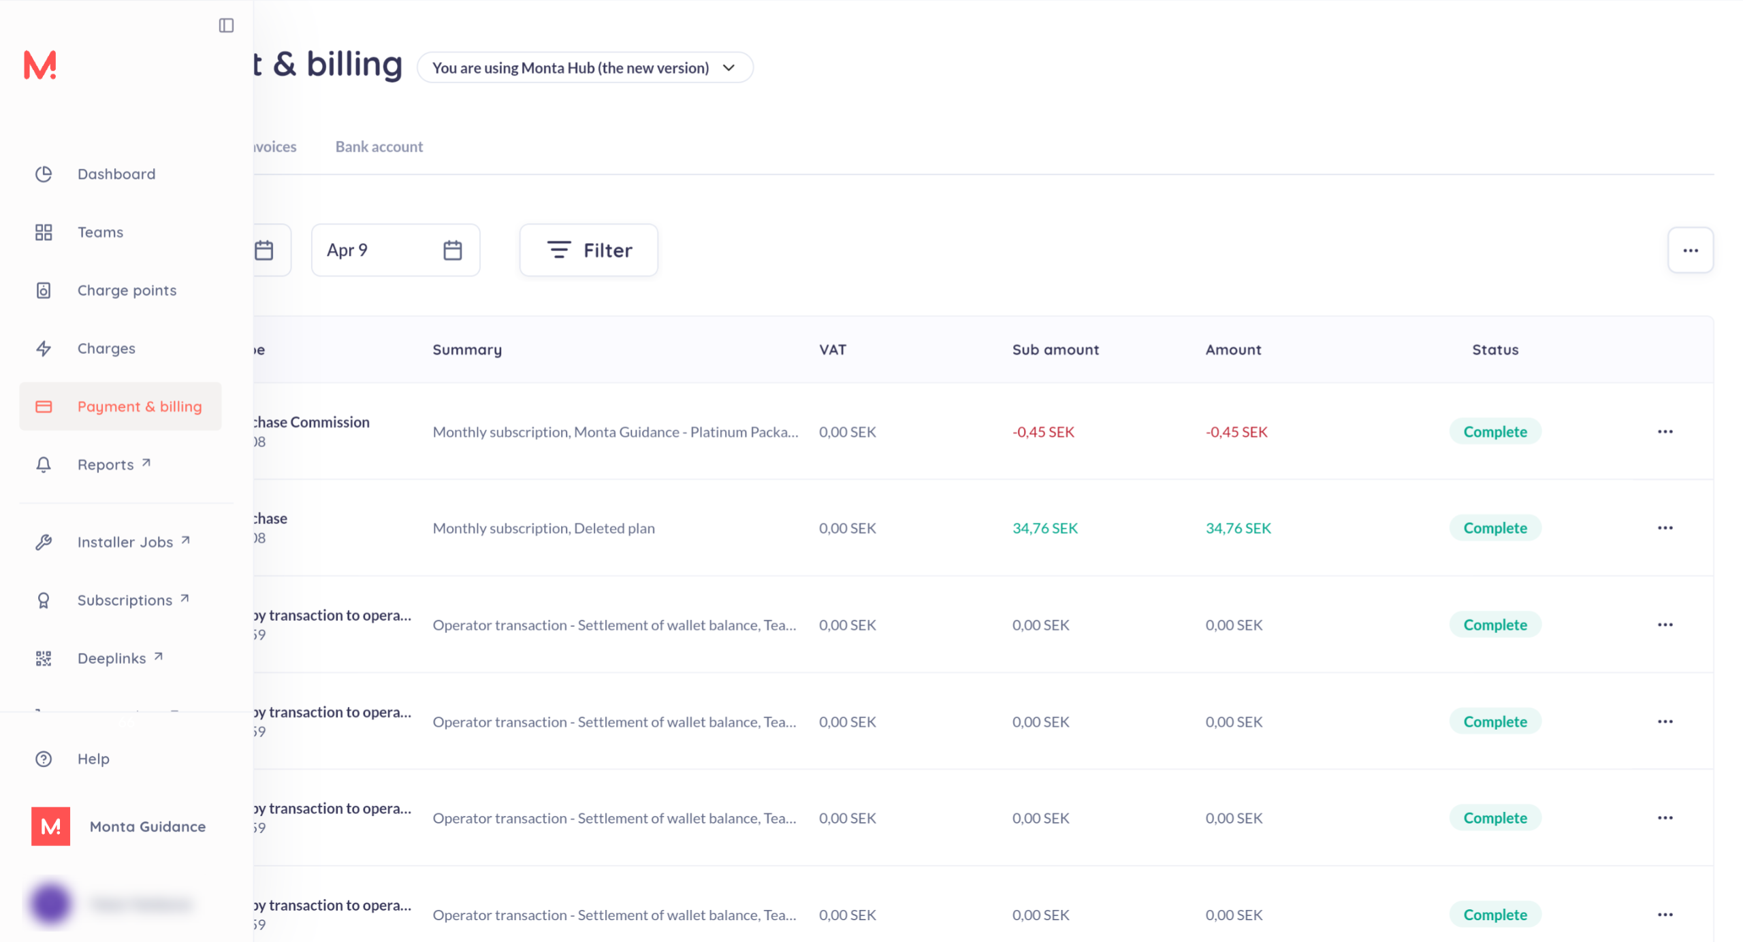Open row actions for Deleted plan purchase
The image size is (1743, 942).
(1665, 528)
